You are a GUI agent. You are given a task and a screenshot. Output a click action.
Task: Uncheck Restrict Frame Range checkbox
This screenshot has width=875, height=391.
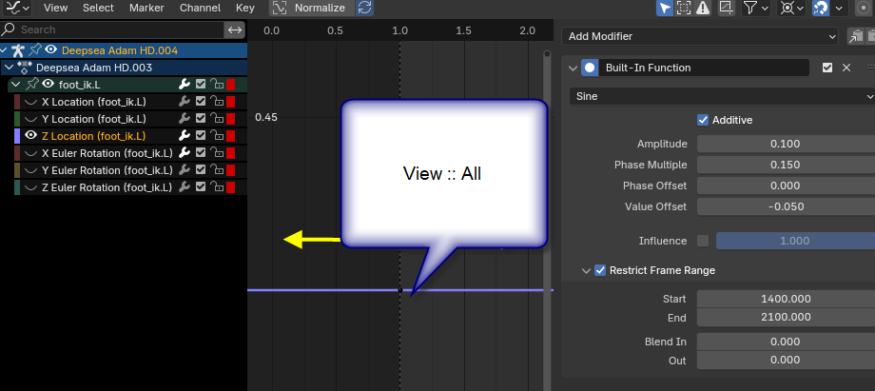600,270
